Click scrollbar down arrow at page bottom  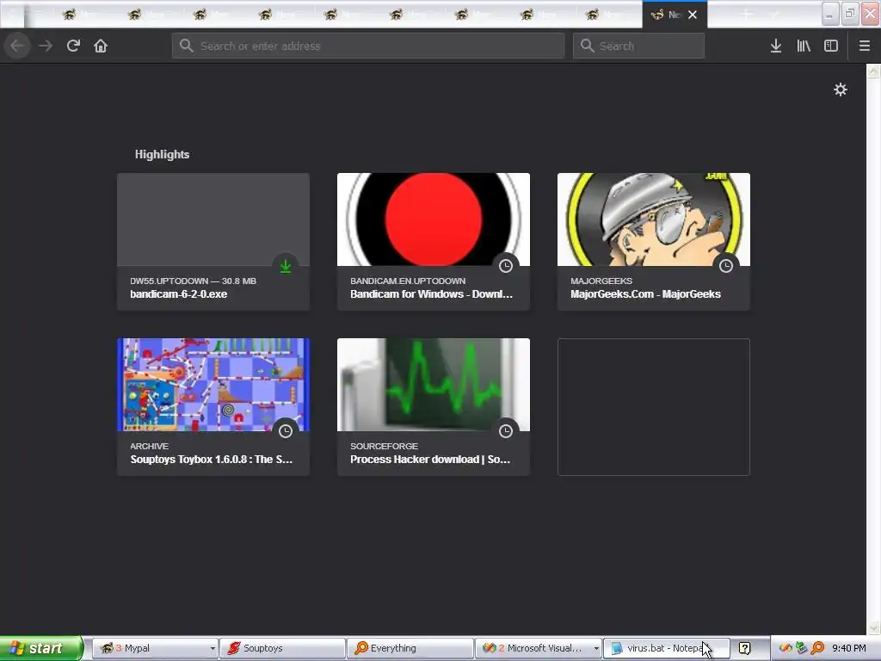click(873, 627)
